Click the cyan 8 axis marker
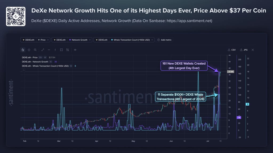The width and height of the screenshot is (273, 153). [247, 104]
